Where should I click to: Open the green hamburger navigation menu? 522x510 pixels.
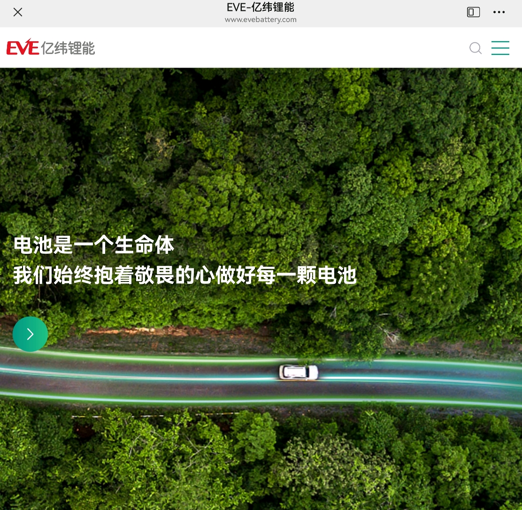click(500, 48)
